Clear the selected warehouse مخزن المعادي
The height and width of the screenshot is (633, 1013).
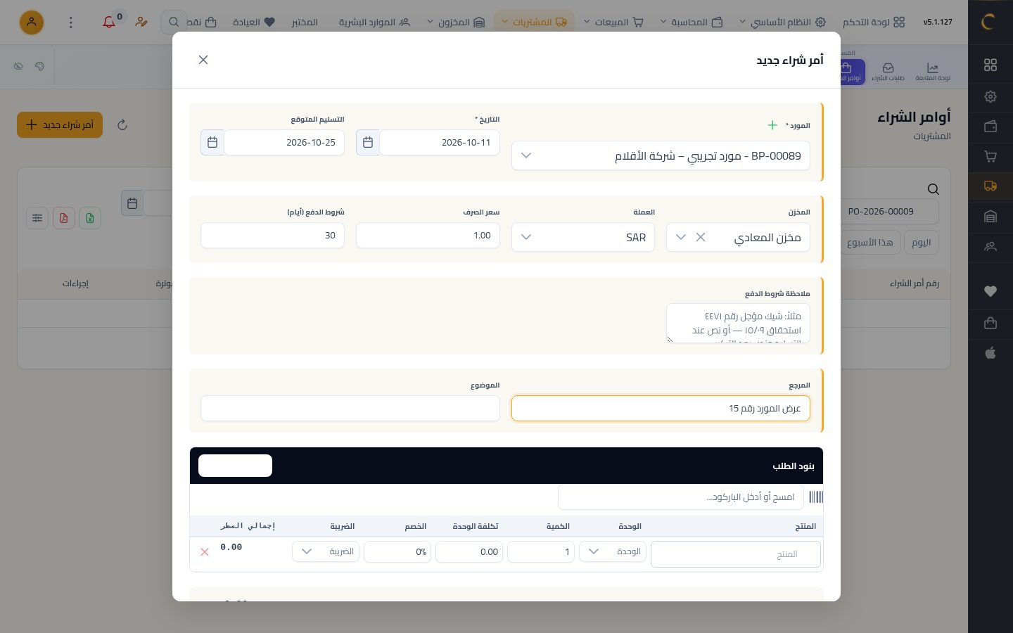click(x=701, y=237)
